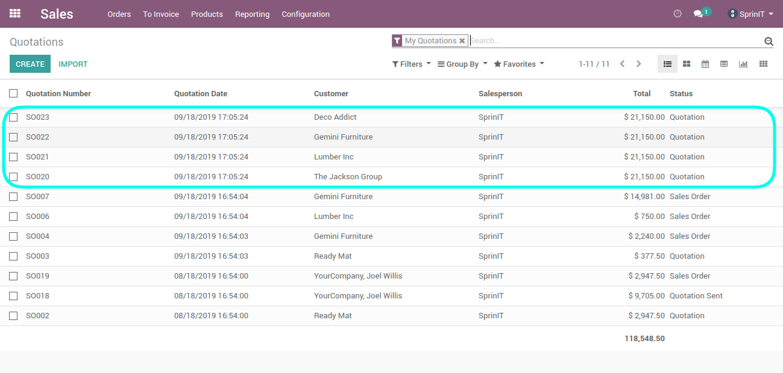Click the CREATE button

(30, 64)
